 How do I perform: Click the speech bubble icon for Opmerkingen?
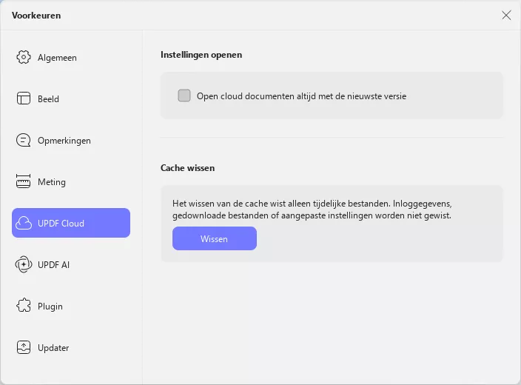pos(23,140)
